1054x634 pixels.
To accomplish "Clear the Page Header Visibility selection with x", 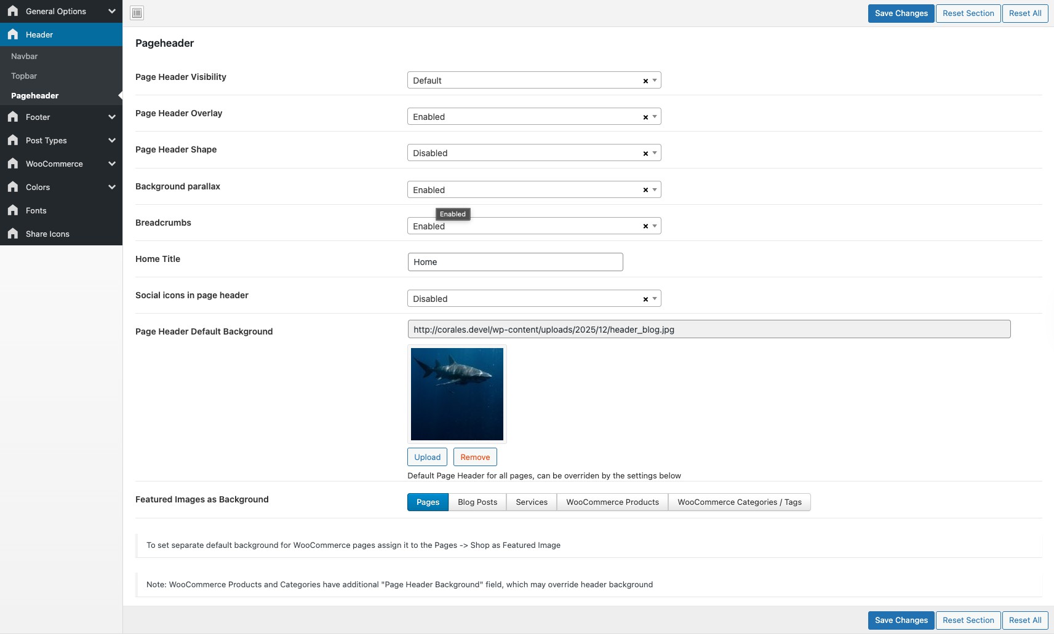I will (x=645, y=81).
